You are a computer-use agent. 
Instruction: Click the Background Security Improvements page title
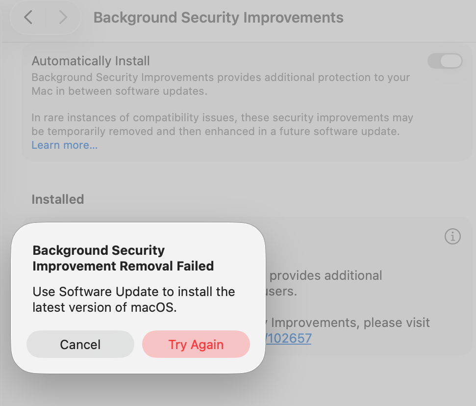point(218,18)
